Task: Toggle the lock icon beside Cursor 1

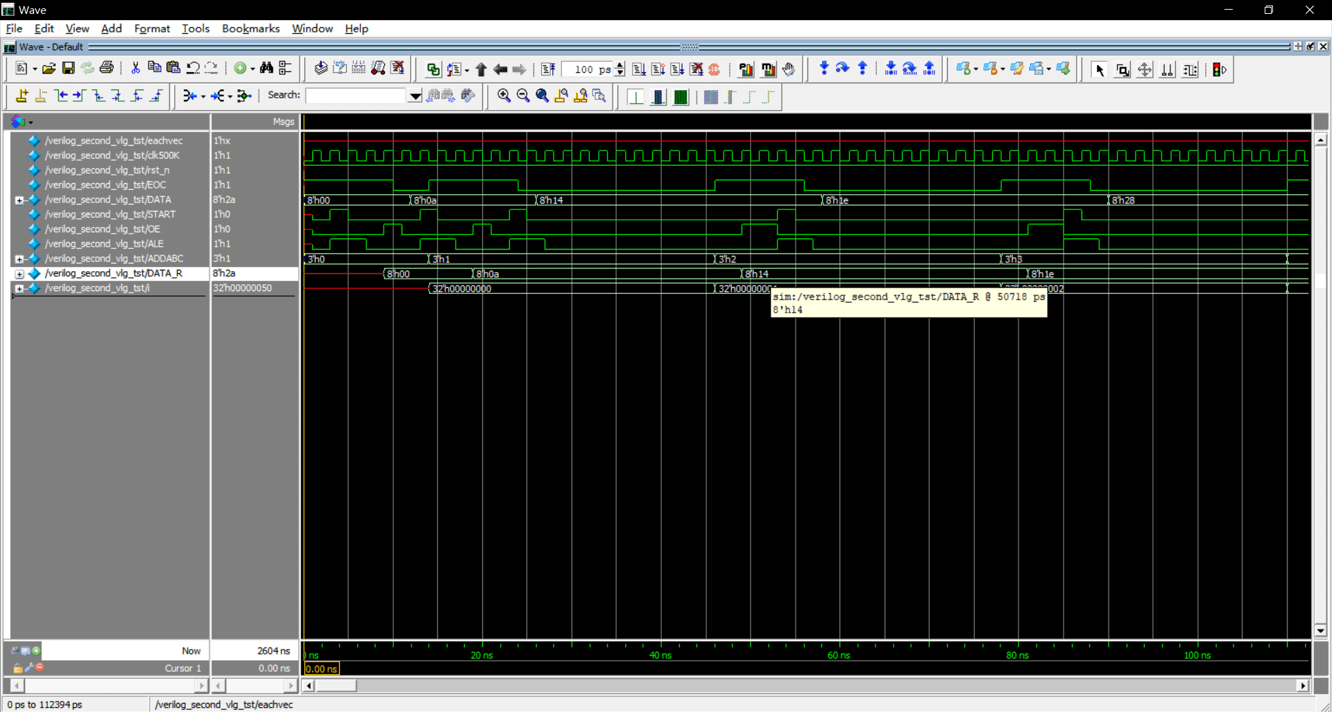Action: point(18,668)
